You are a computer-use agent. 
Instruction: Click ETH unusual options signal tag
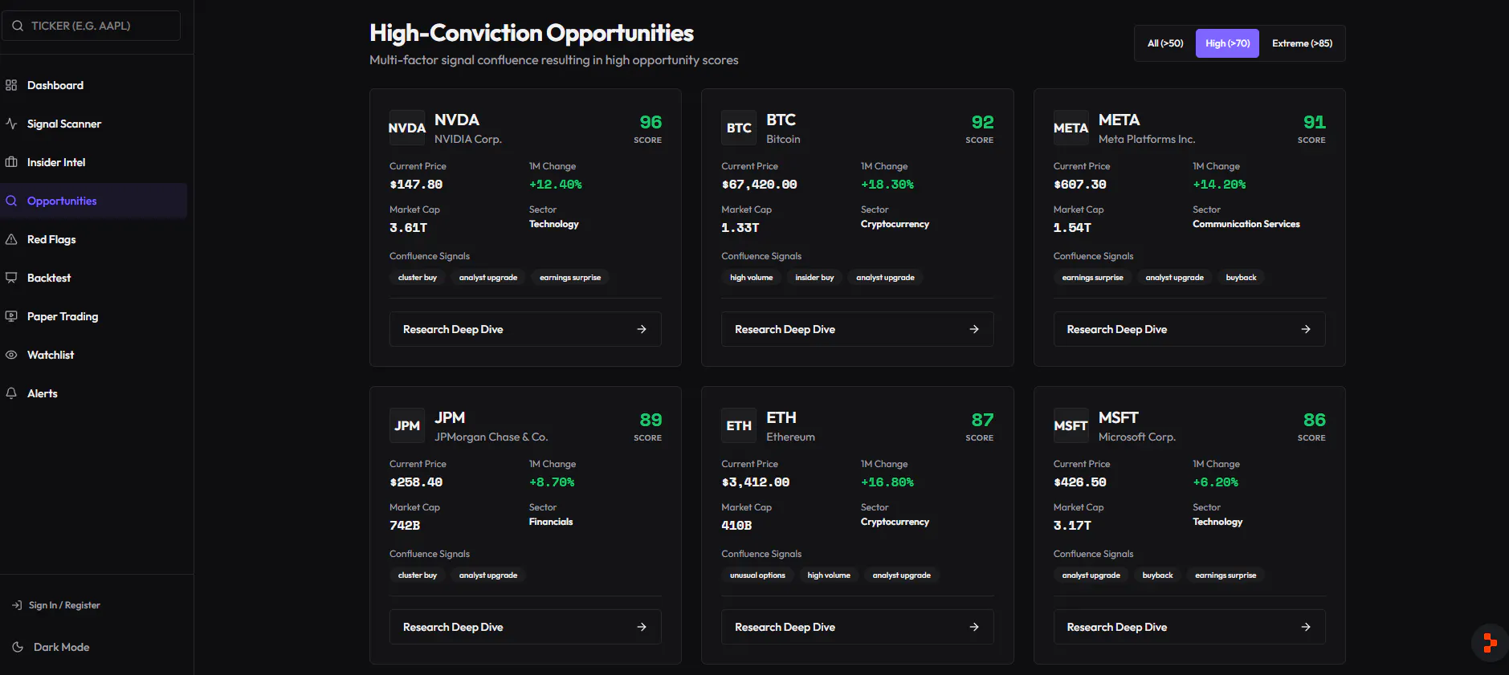coord(757,575)
